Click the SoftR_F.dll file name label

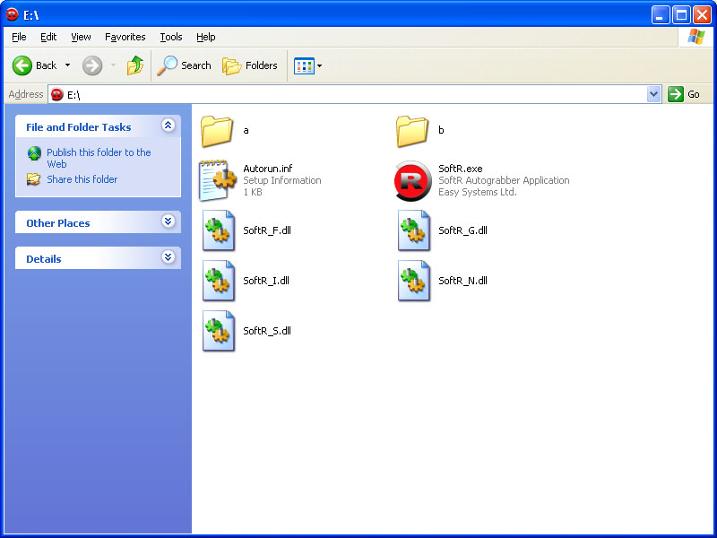267,230
